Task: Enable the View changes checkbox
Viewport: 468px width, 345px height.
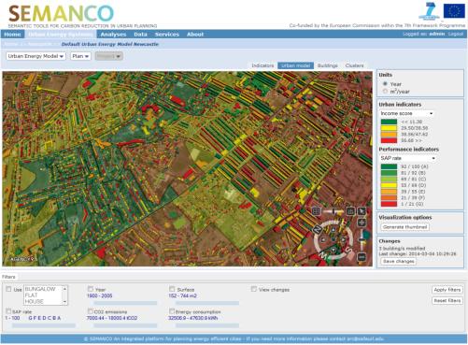Action: [254, 289]
